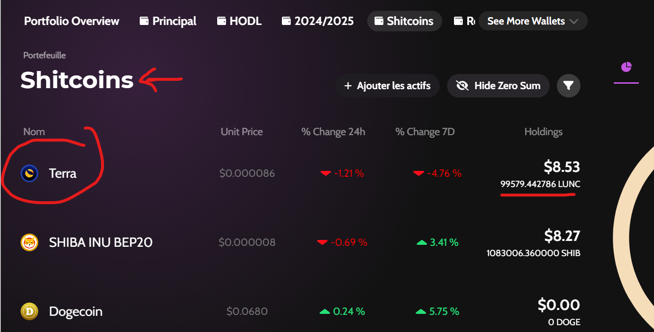Click the Terra holdings value $8.53
The width and height of the screenshot is (654, 332).
coord(561,167)
